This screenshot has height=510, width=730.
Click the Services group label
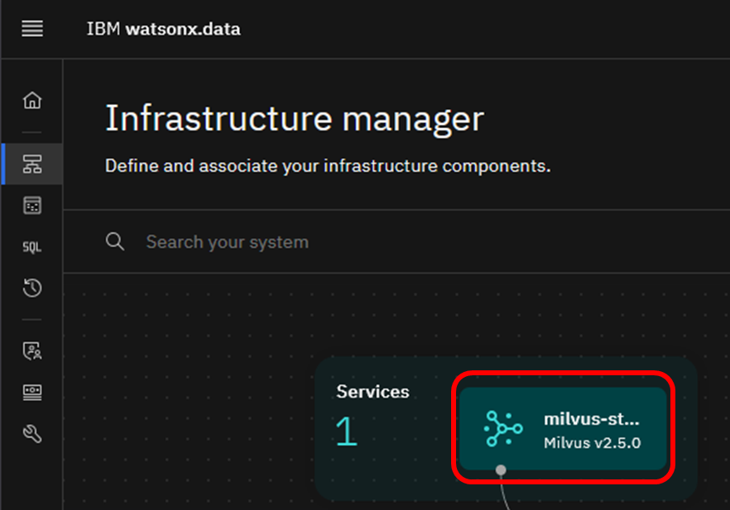tap(372, 391)
